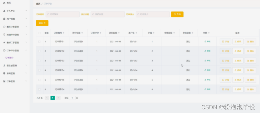This screenshot has height=113, width=260.
Task: Click 评价标题5 cell in the table
Action: coord(79,80)
